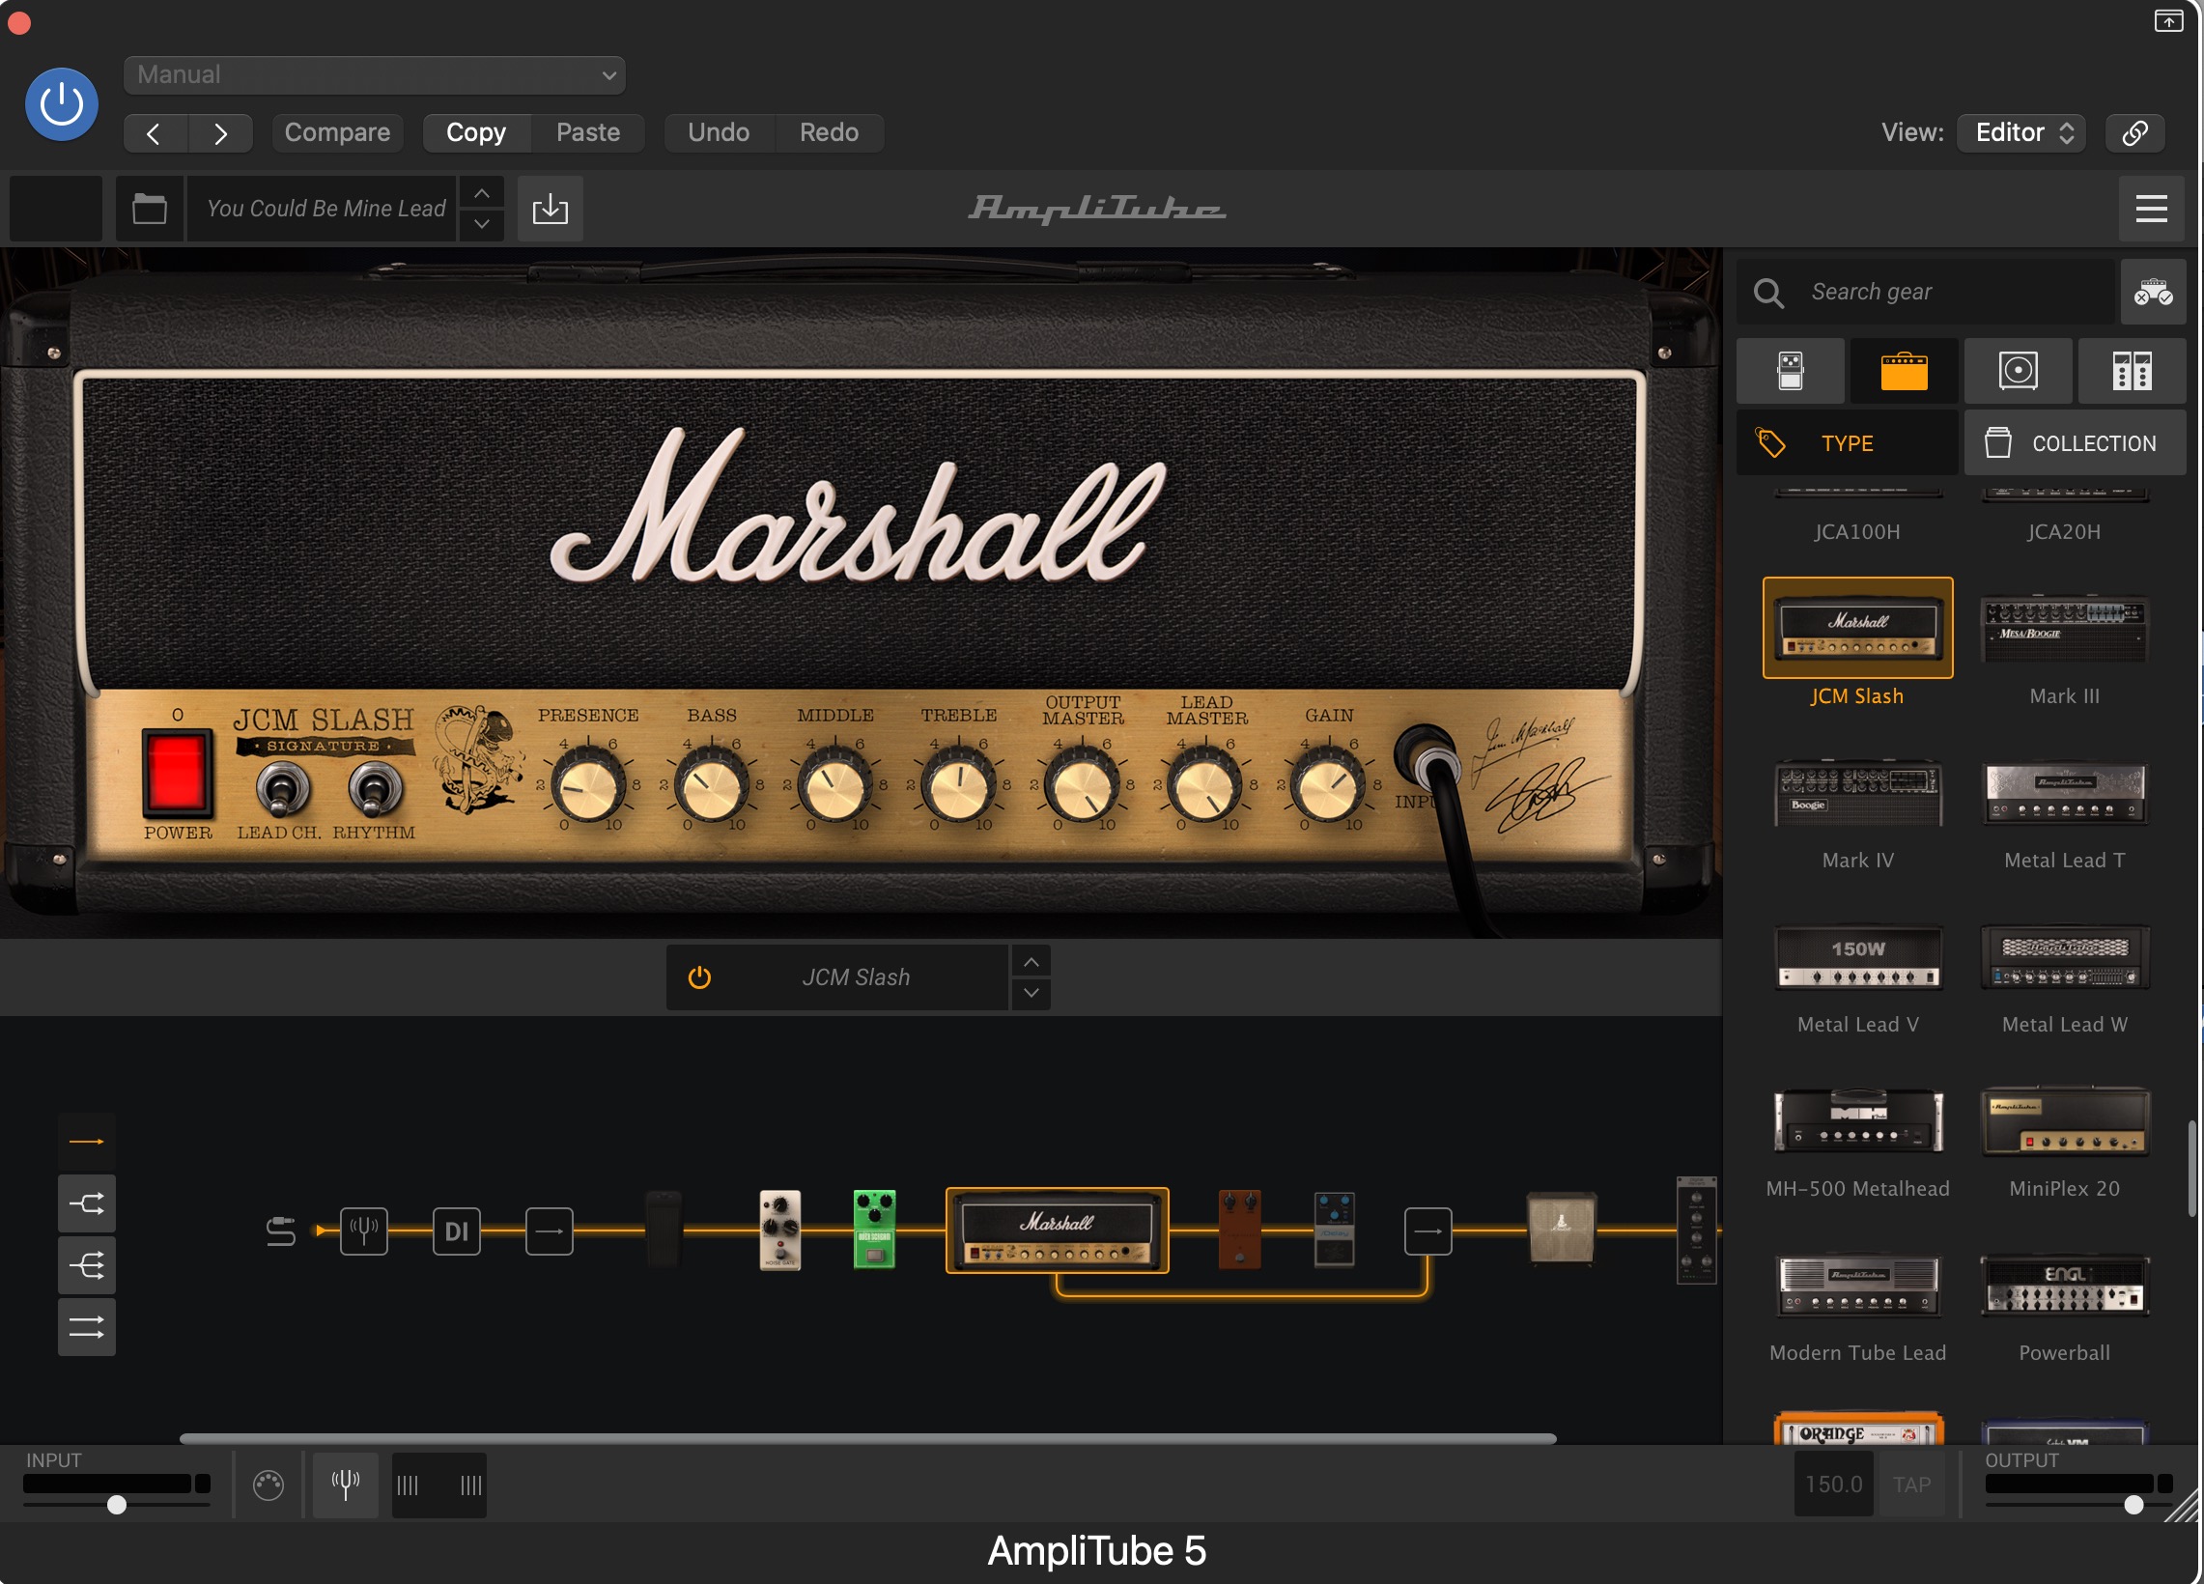Click the TREBLE knob
The height and width of the screenshot is (1584, 2204).
click(x=958, y=785)
